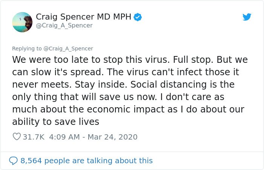The height and width of the screenshot is (170, 264).
Task: Click the 8,564 reply count number
Action: (31, 161)
